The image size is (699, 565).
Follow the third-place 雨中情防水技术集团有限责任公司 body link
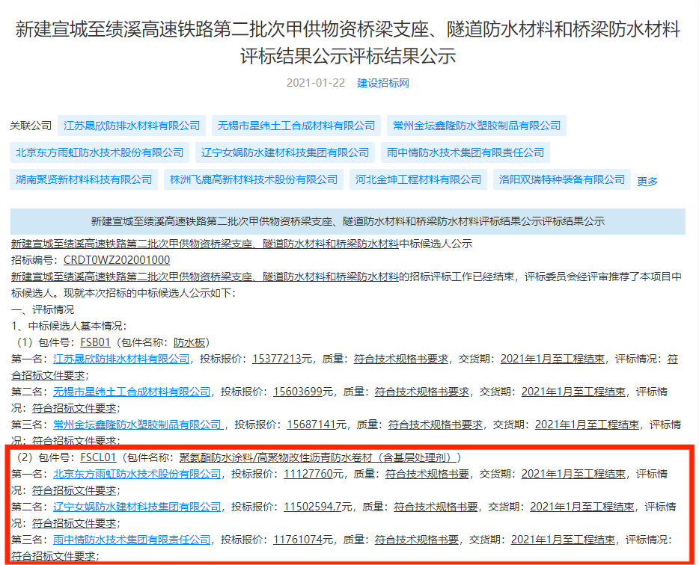[x=132, y=540]
